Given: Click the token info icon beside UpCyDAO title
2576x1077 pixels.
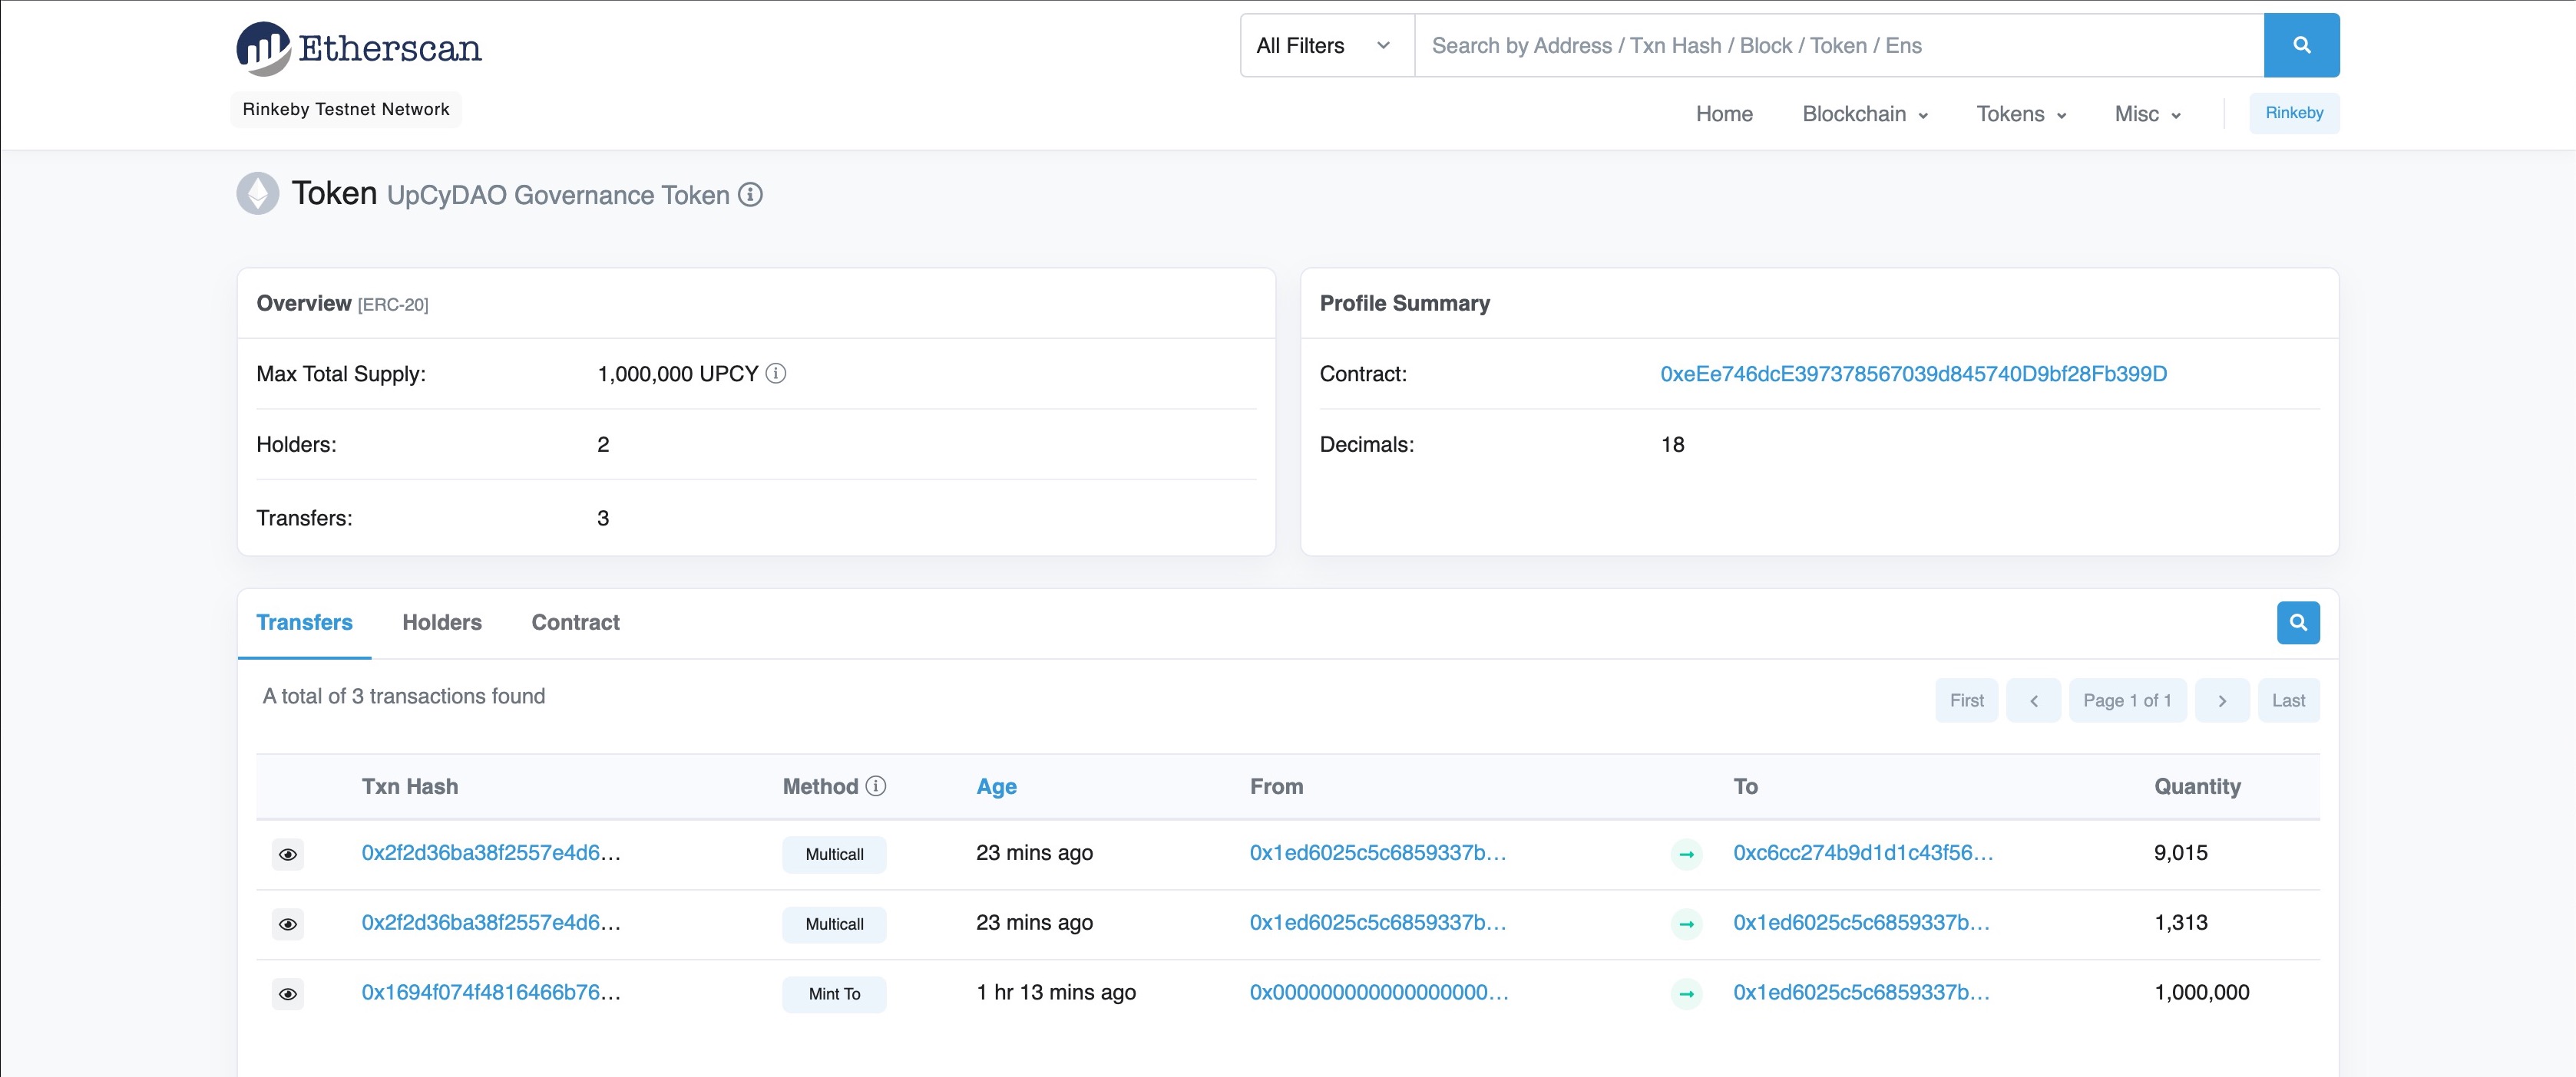Looking at the screenshot, I should click(750, 195).
